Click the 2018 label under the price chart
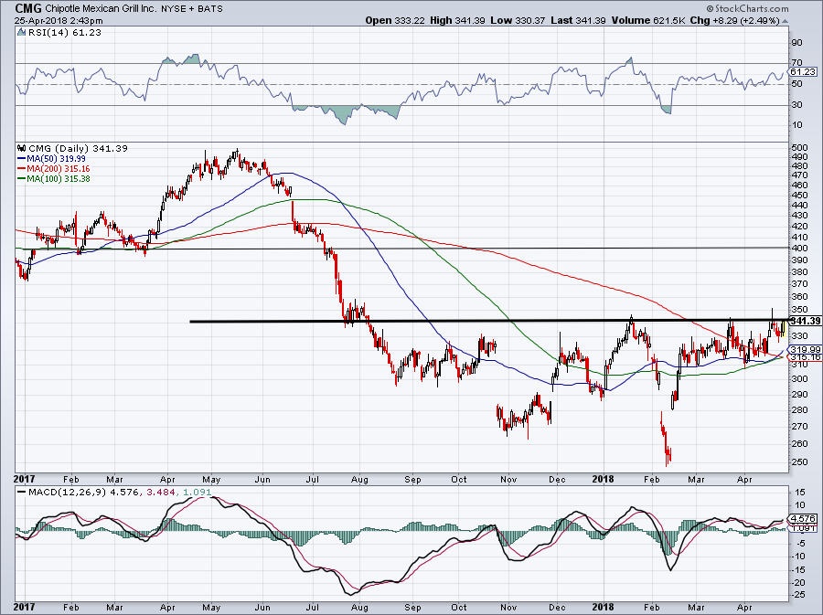 (x=603, y=479)
